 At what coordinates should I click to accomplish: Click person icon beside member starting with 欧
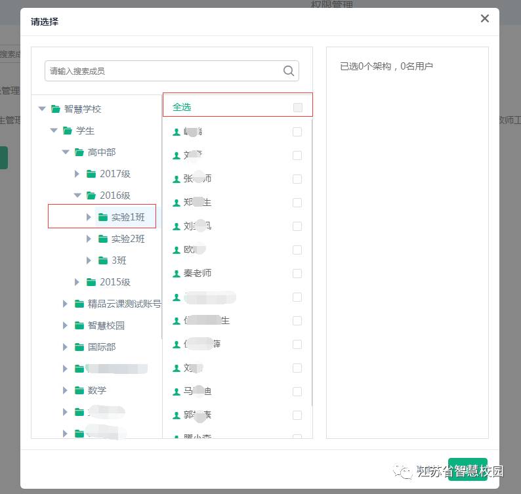coord(177,250)
